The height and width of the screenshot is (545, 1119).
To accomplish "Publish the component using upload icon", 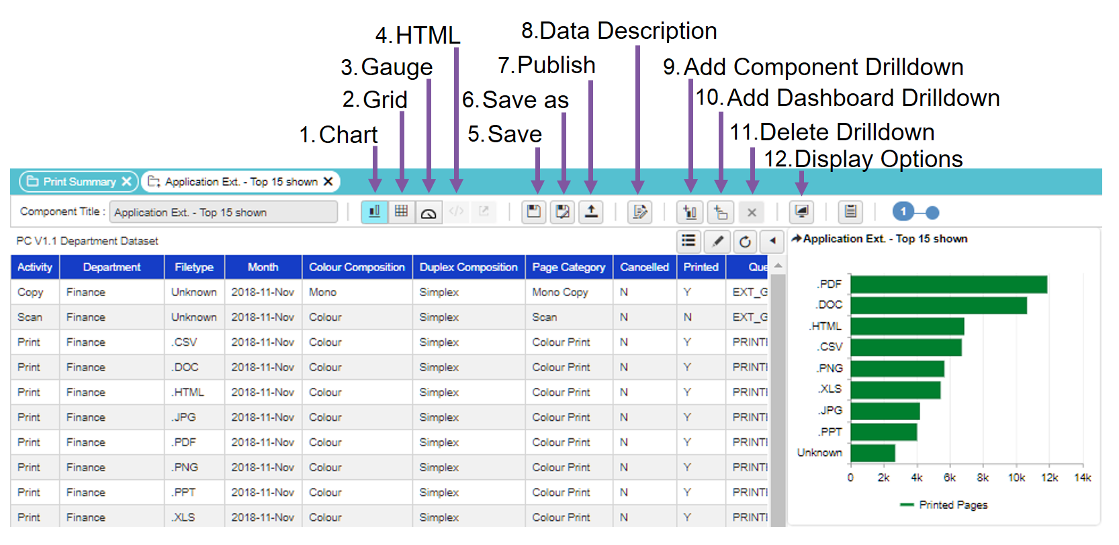I will click(591, 212).
